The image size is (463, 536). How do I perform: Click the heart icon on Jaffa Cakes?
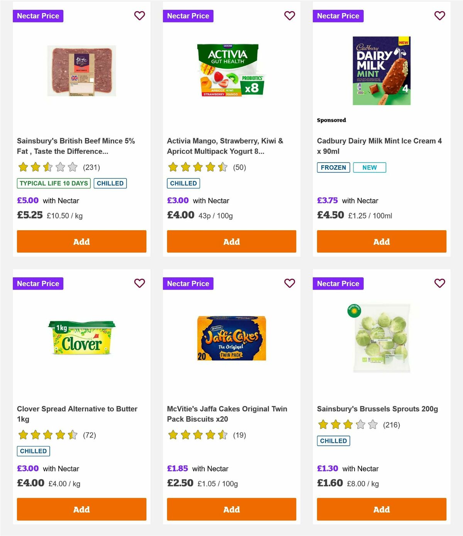289,283
